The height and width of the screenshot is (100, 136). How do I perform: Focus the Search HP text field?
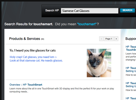89,11
